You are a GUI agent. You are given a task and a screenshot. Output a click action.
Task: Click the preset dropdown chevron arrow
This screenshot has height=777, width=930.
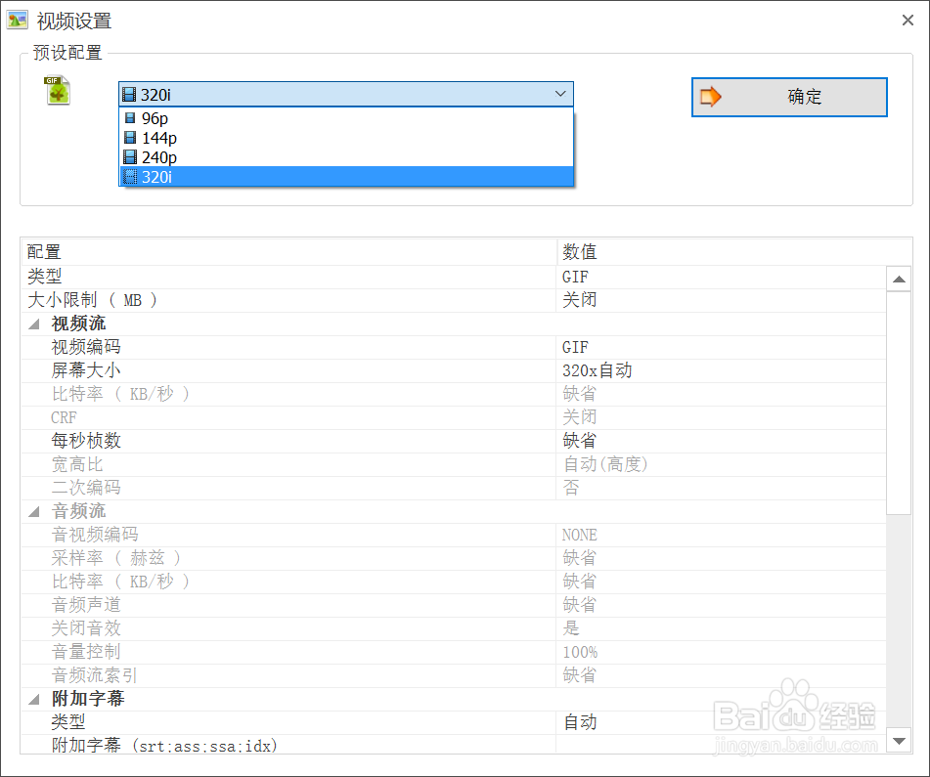click(560, 94)
